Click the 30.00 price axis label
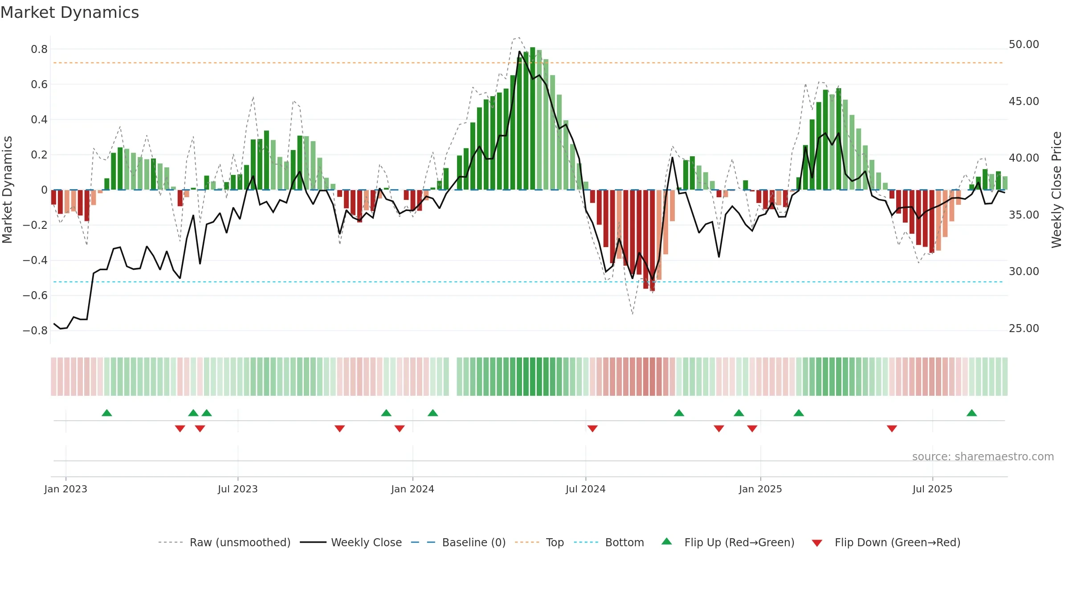1069x601 pixels. click(1024, 272)
